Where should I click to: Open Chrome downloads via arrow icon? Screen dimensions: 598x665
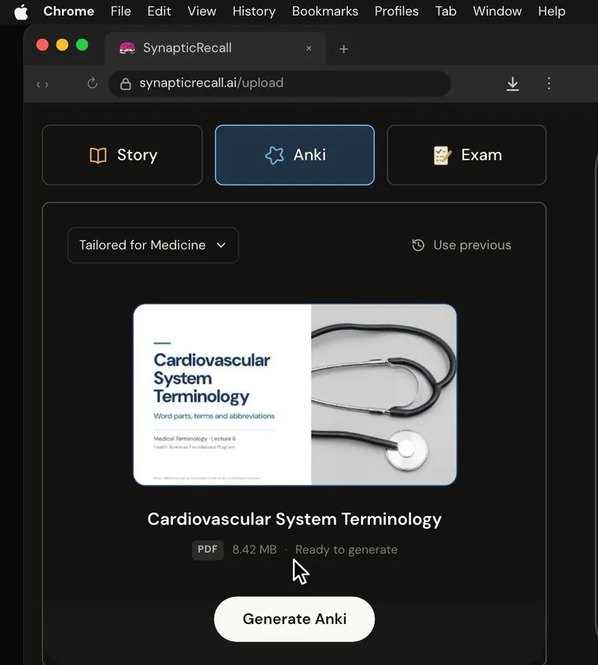(513, 84)
